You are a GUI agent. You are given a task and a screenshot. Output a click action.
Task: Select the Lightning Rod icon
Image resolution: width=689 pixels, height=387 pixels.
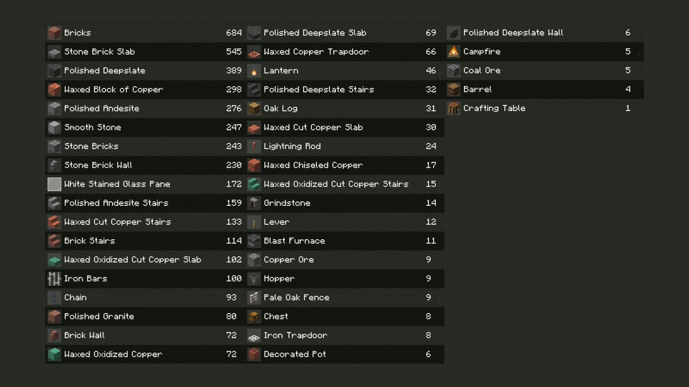coord(254,146)
